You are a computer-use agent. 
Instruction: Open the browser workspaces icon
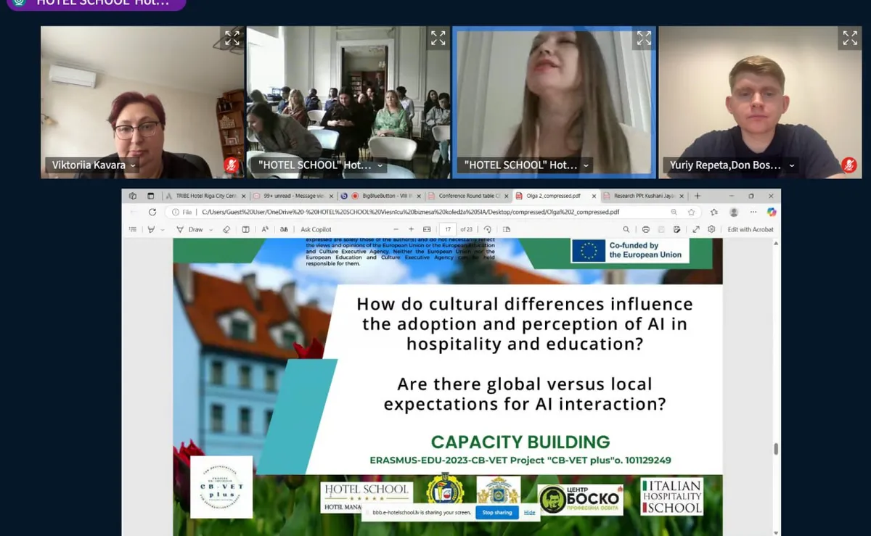point(133,196)
